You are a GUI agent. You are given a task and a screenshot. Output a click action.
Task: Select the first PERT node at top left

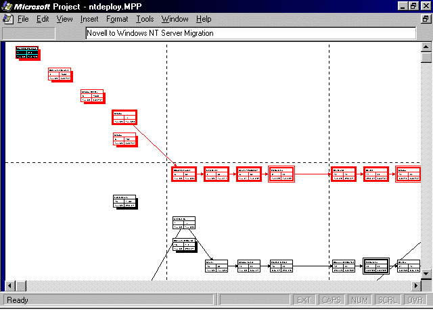tap(28, 53)
